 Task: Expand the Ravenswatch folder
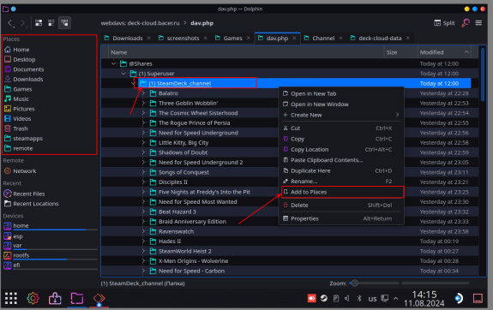(x=144, y=231)
